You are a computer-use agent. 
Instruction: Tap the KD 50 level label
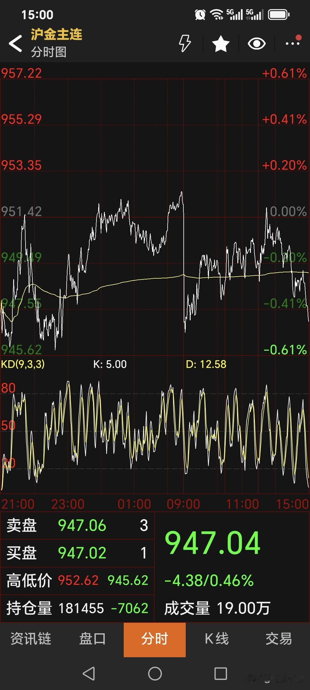(x=8, y=425)
